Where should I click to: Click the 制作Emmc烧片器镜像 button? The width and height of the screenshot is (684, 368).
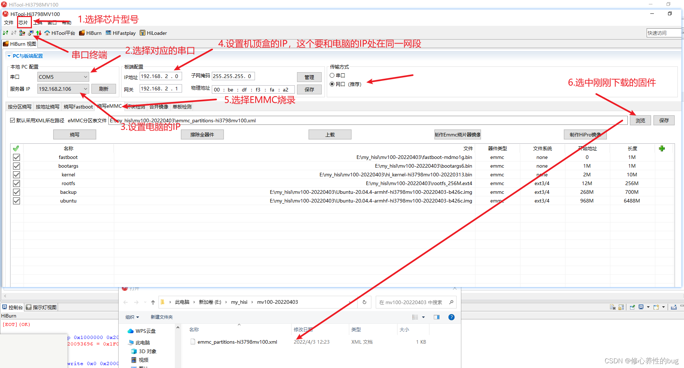pos(458,135)
